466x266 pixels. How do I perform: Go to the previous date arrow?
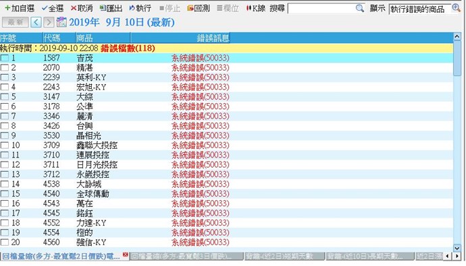(x=36, y=22)
